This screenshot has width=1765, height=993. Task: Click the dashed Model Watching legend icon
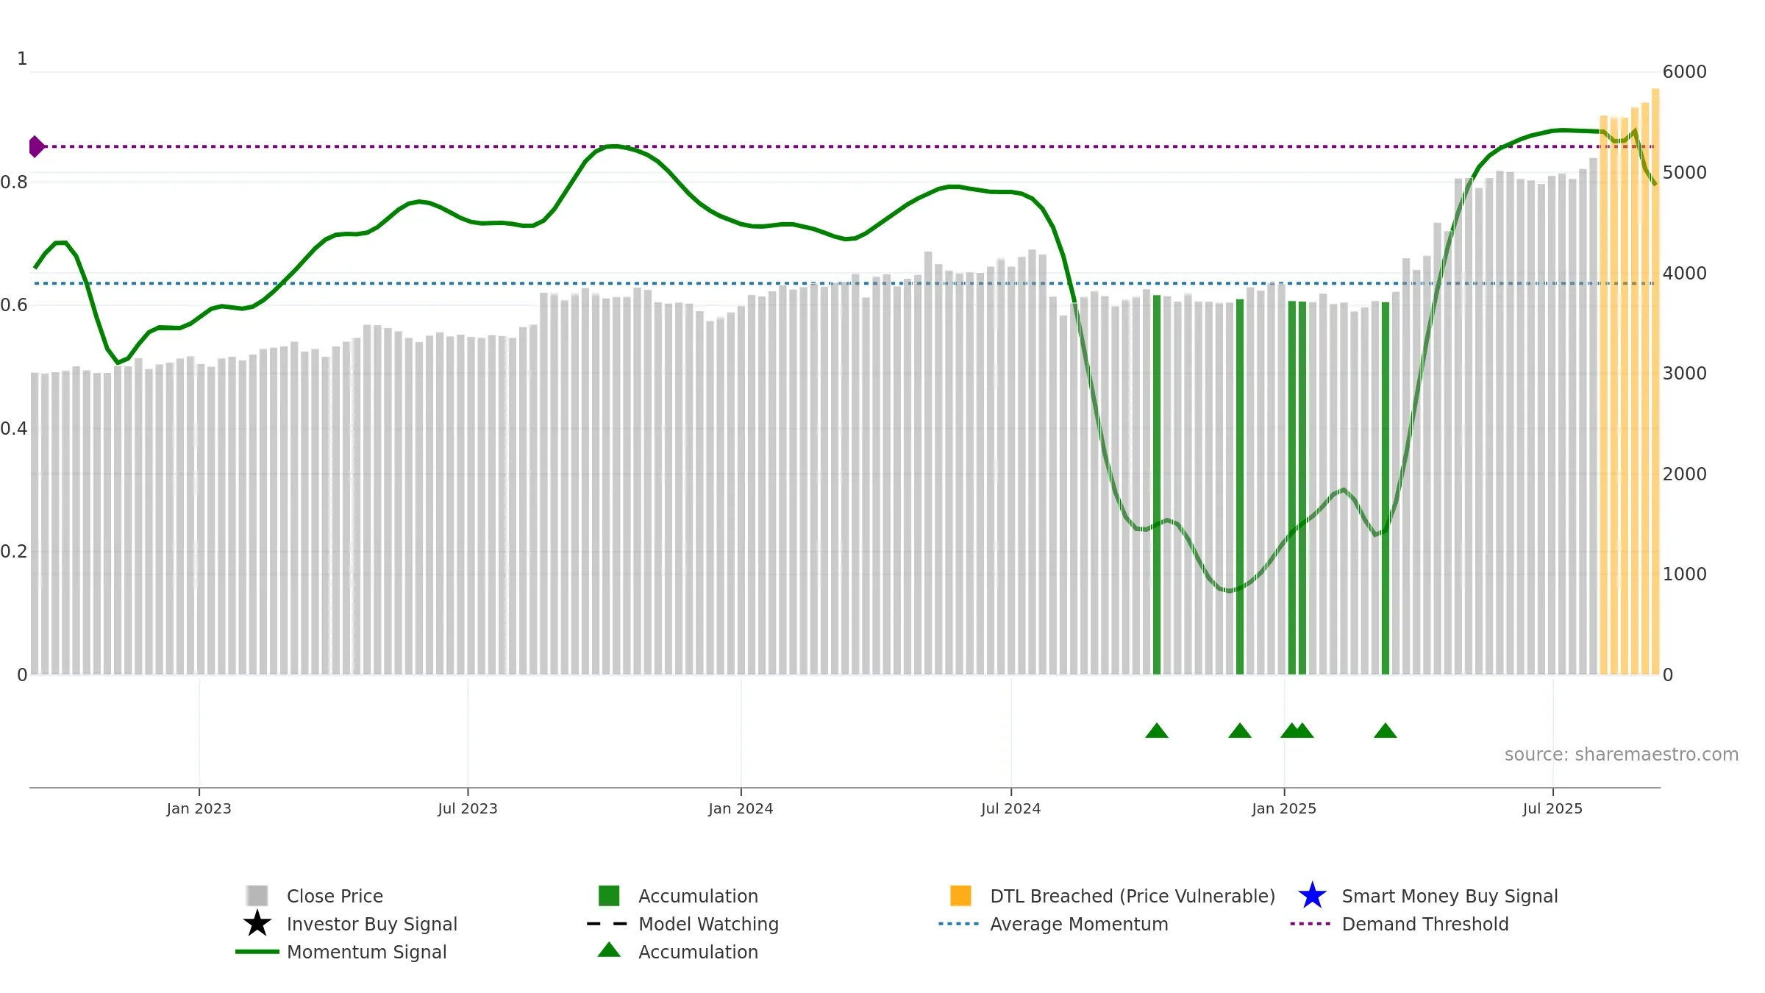click(x=607, y=923)
